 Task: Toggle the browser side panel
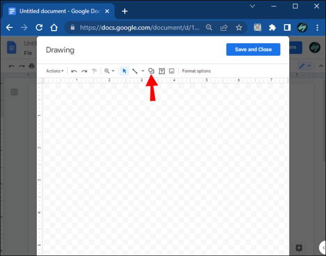point(287,27)
